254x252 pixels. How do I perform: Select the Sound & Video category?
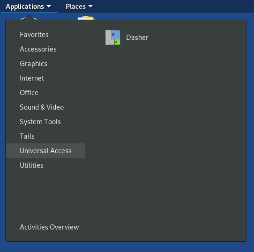tap(45, 107)
